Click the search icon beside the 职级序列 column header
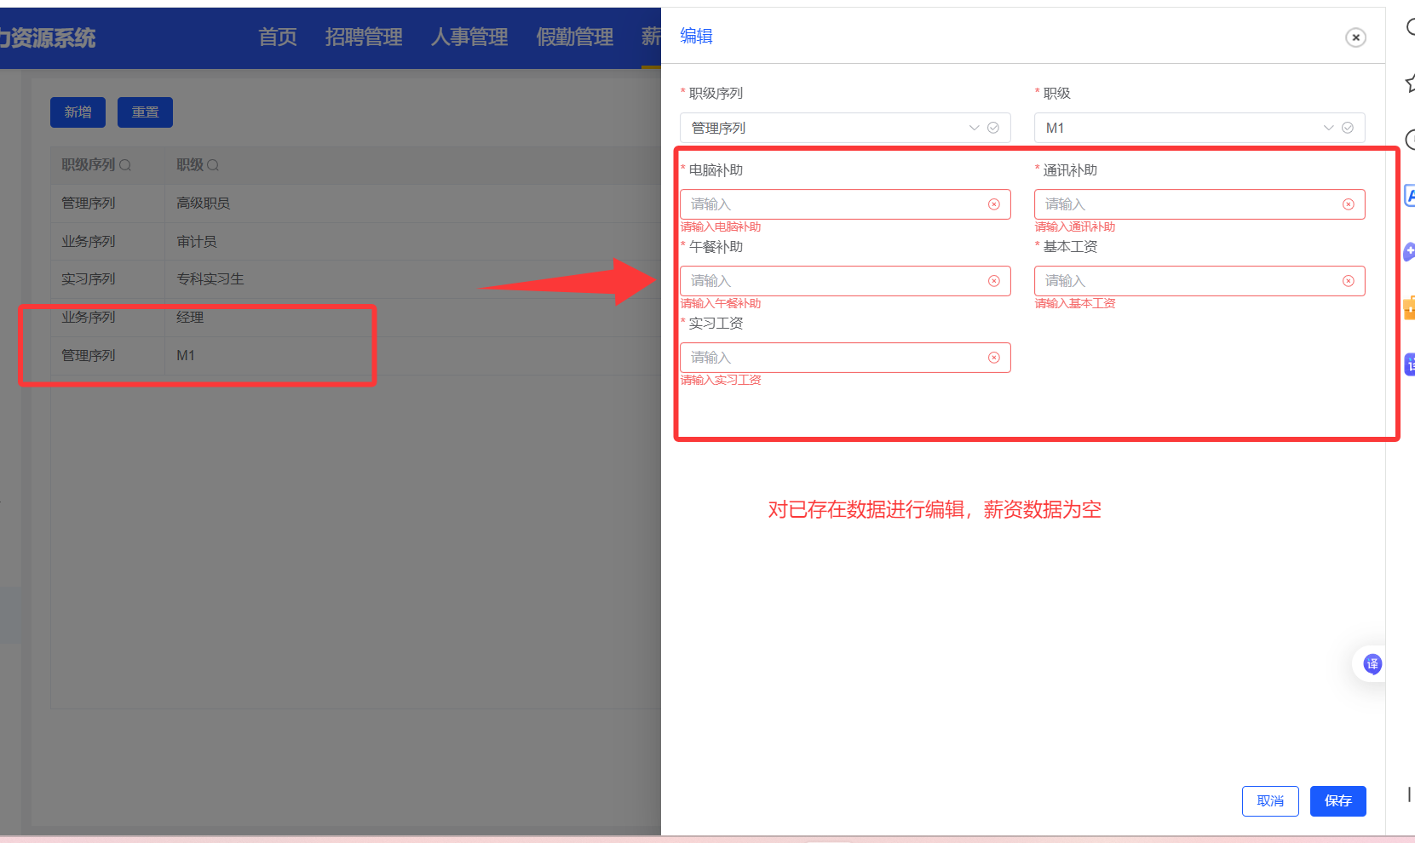 (125, 165)
